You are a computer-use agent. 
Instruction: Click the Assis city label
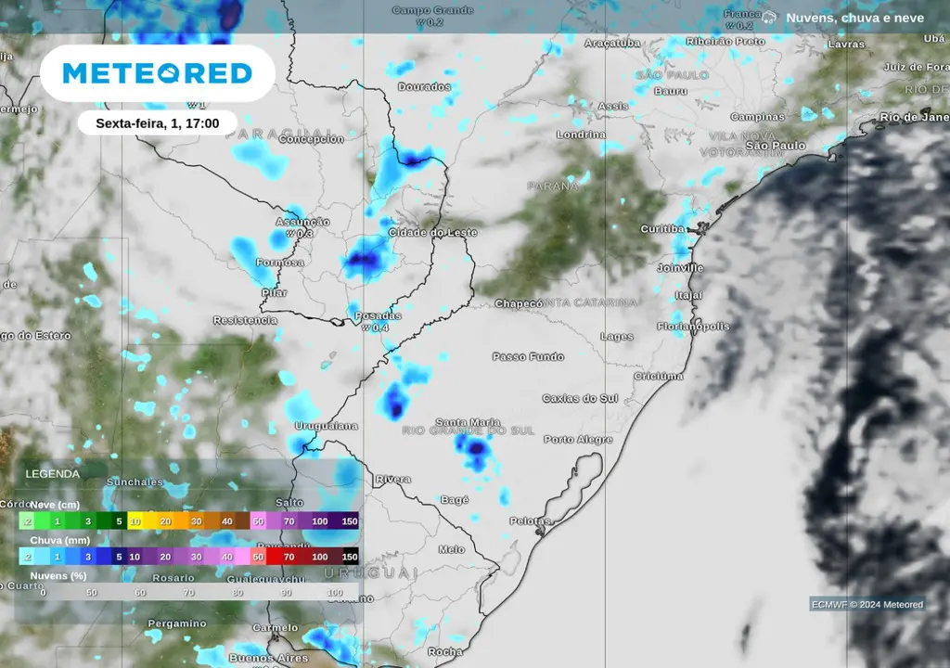tap(613, 106)
